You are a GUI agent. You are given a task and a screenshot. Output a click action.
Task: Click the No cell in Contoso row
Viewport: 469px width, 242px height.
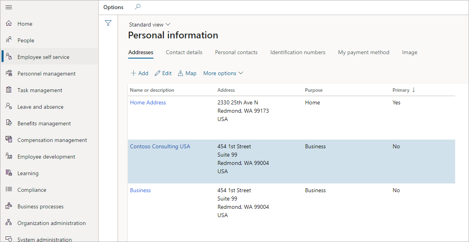396,146
